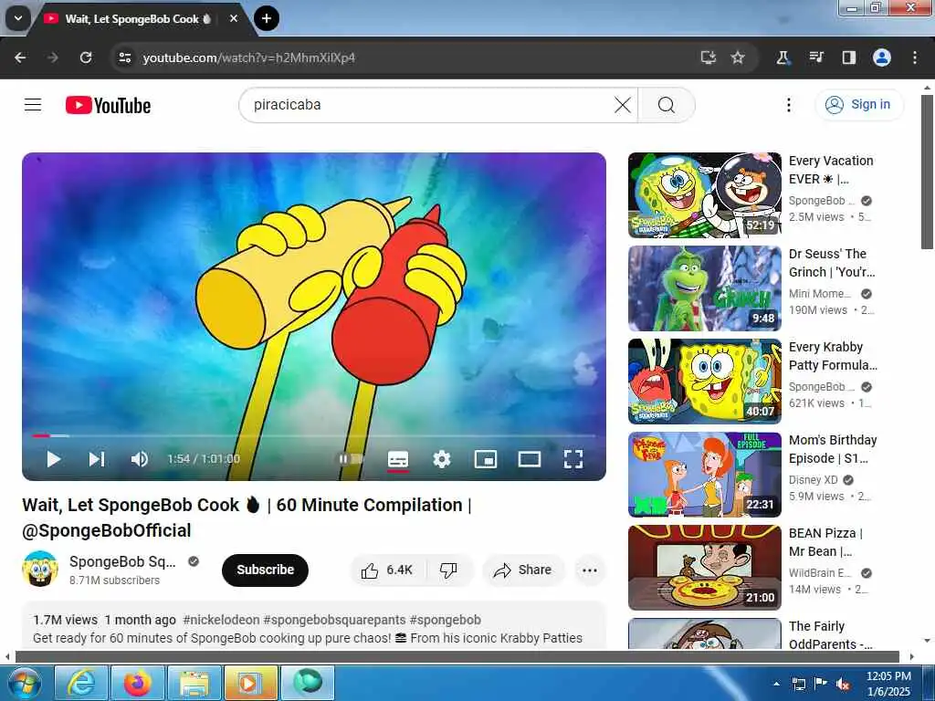The width and height of the screenshot is (935, 701).
Task: Click the youtube.com address bar URL
Action: click(248, 58)
